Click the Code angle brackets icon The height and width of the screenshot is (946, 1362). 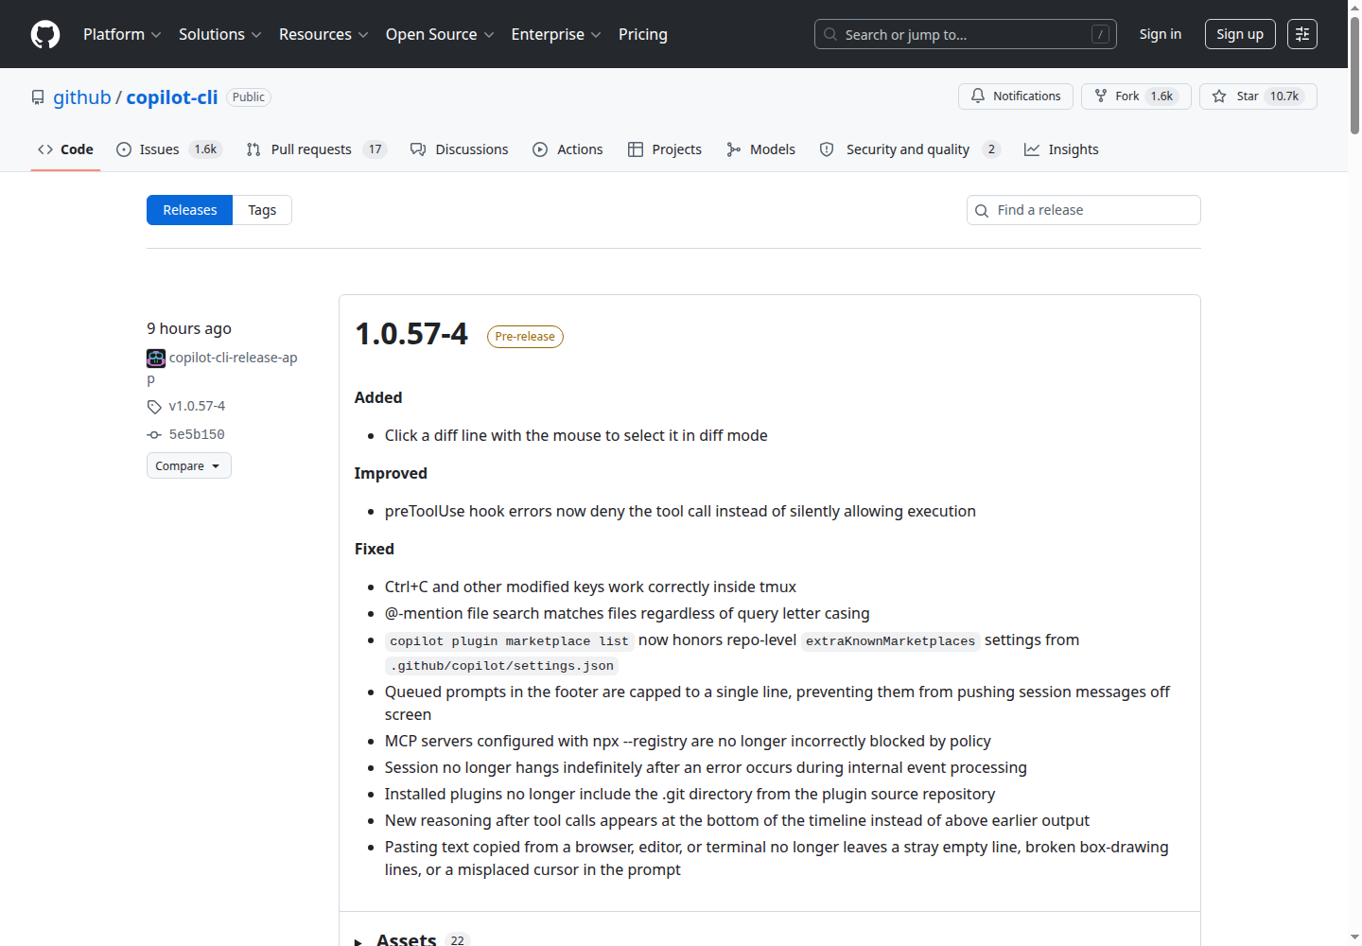45,149
